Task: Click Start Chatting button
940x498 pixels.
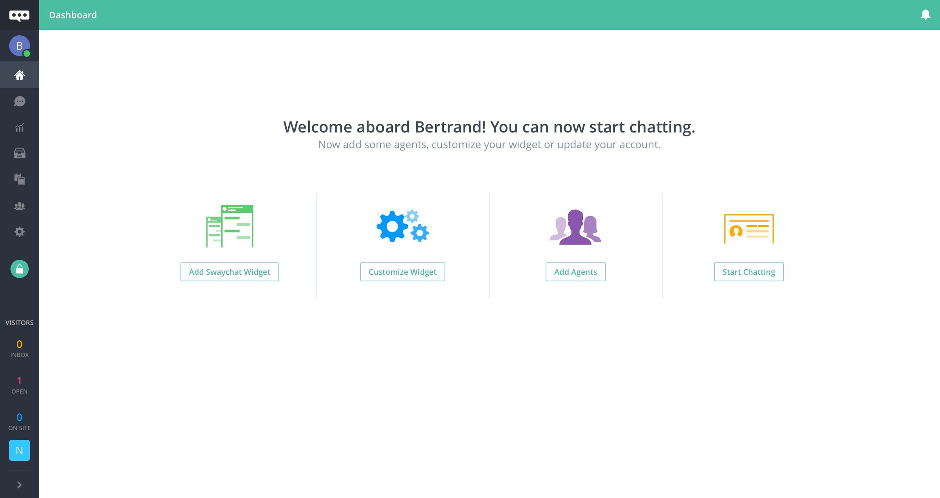Action: (x=748, y=272)
